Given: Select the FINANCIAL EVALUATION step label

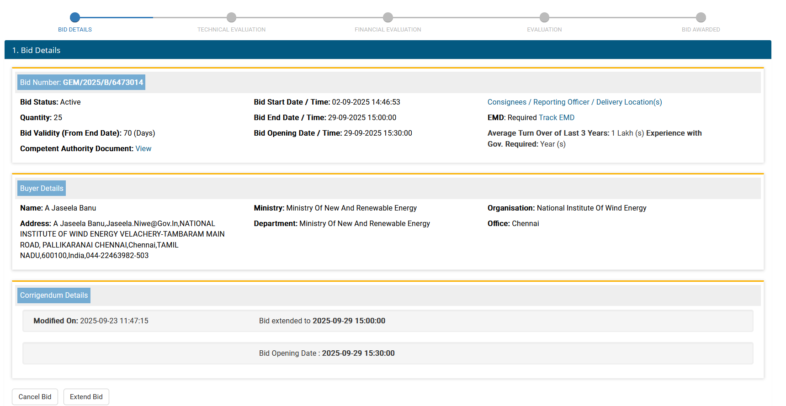Looking at the screenshot, I should pos(388,30).
